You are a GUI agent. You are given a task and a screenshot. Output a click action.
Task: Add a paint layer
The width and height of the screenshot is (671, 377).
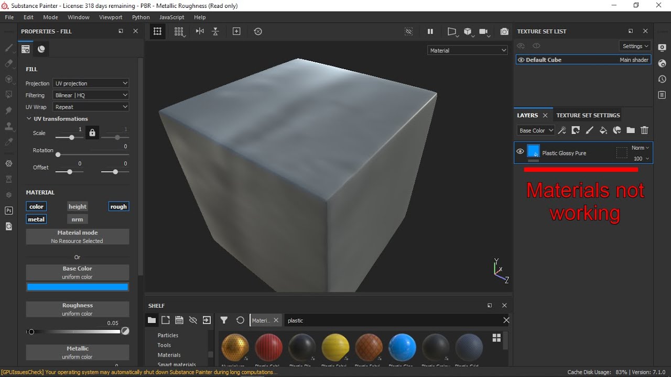[x=589, y=130]
